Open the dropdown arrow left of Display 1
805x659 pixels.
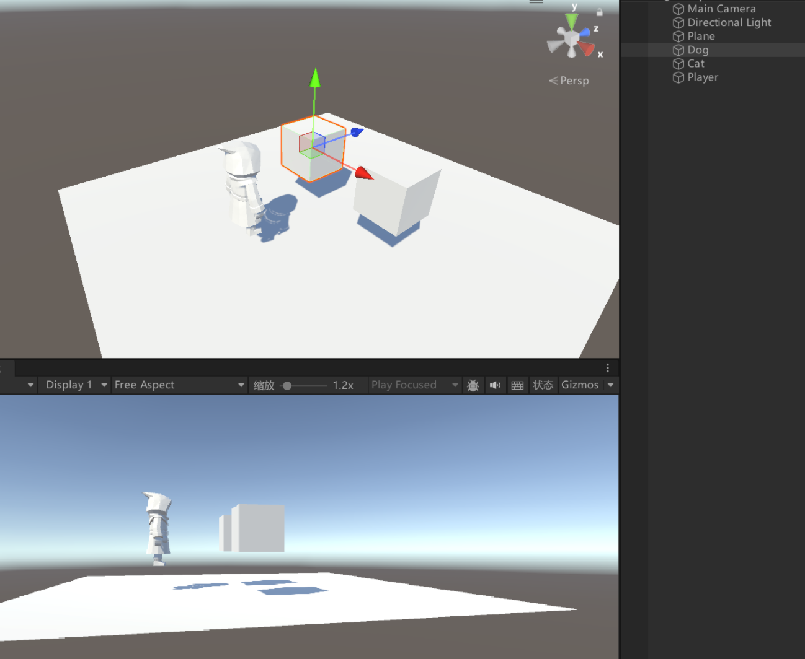(30, 385)
